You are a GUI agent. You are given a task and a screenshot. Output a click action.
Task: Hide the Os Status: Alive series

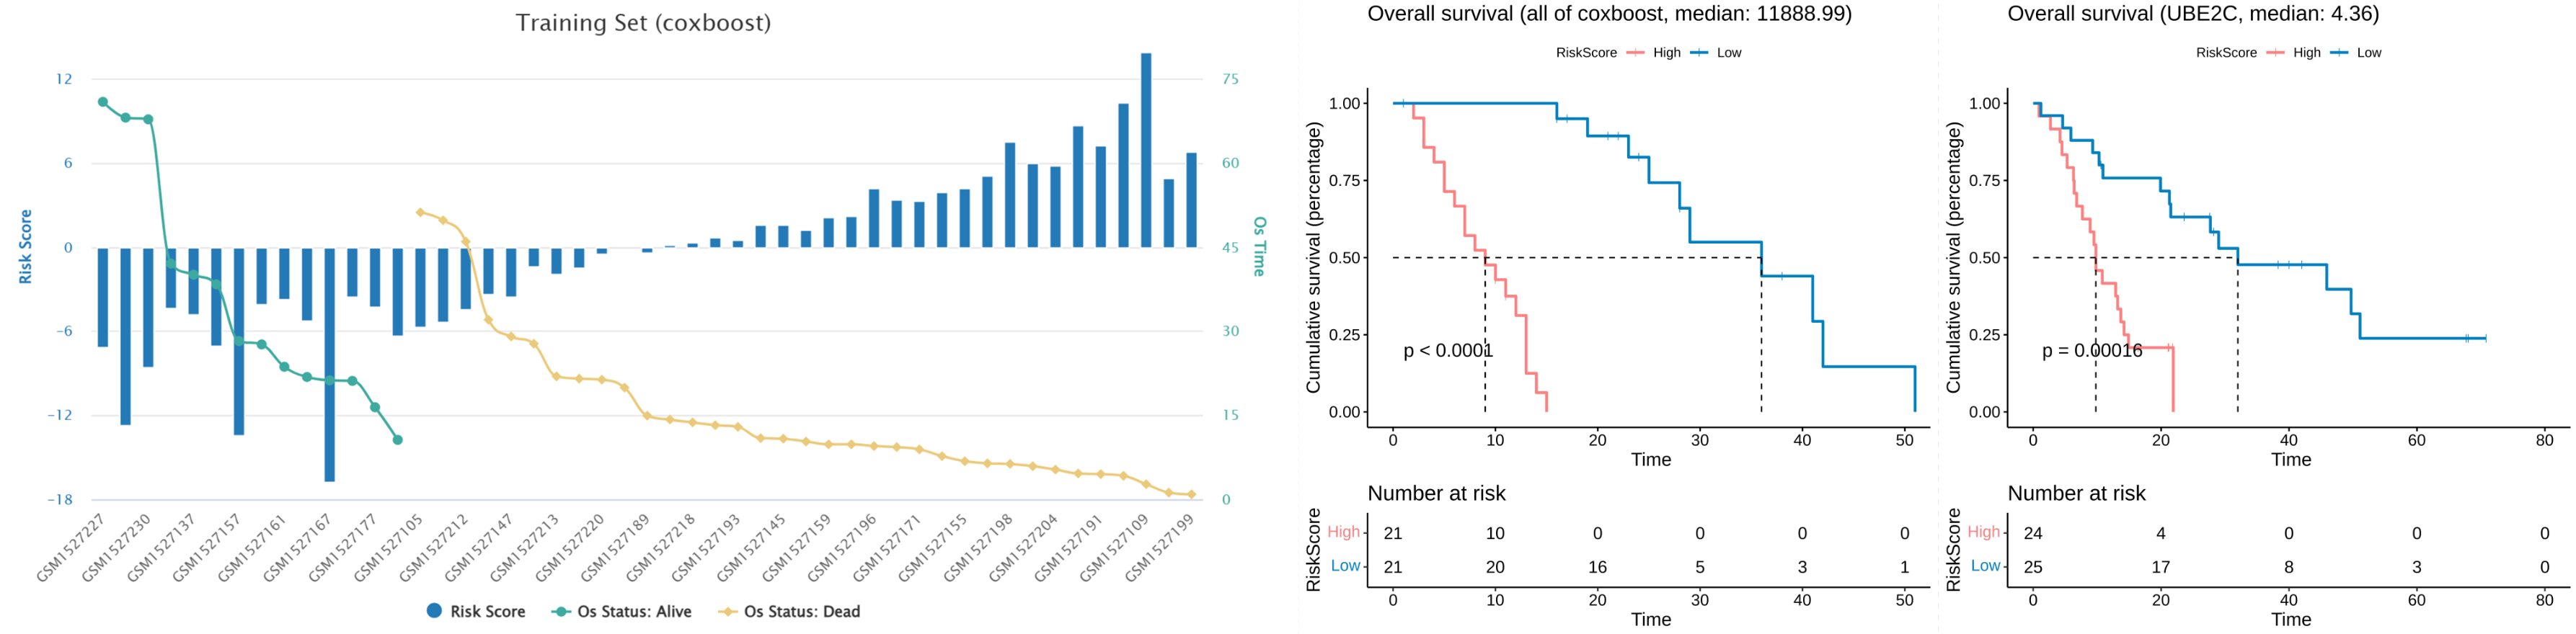622,611
